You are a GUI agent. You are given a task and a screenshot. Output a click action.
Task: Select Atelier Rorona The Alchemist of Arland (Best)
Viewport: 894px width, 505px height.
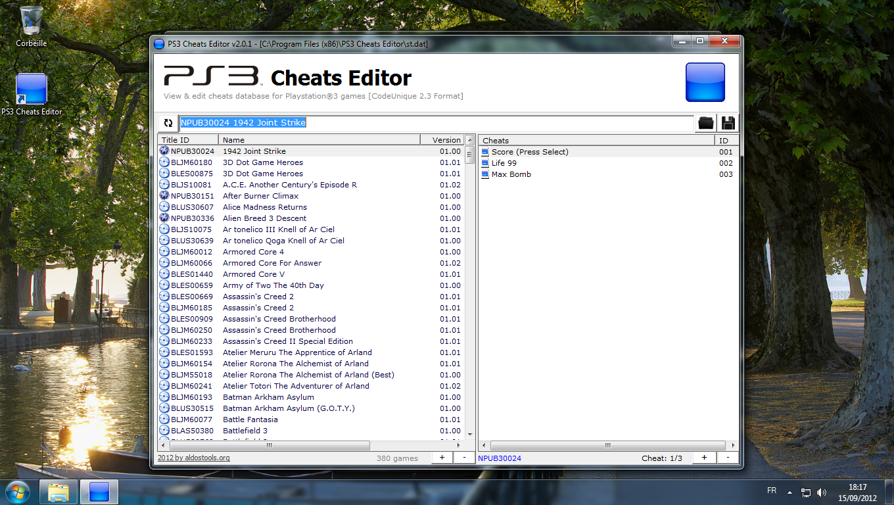(311, 375)
